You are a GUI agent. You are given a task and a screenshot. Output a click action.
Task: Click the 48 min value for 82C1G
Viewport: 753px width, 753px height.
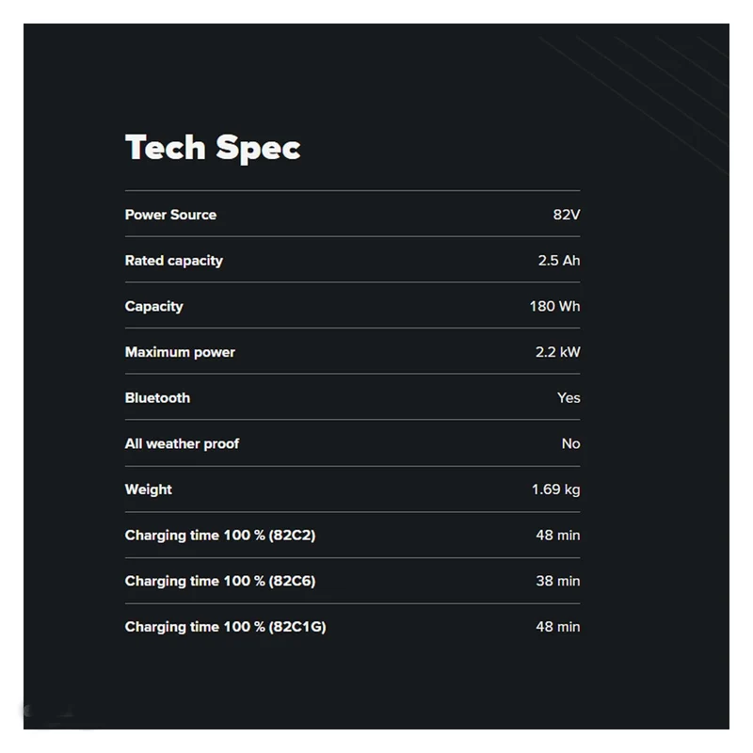coord(558,627)
